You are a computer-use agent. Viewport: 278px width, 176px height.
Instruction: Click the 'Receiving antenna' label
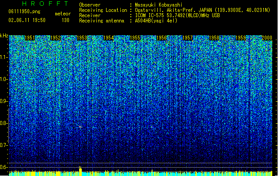point(102,21)
